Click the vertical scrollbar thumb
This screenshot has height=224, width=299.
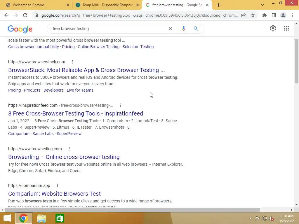coord(296,61)
